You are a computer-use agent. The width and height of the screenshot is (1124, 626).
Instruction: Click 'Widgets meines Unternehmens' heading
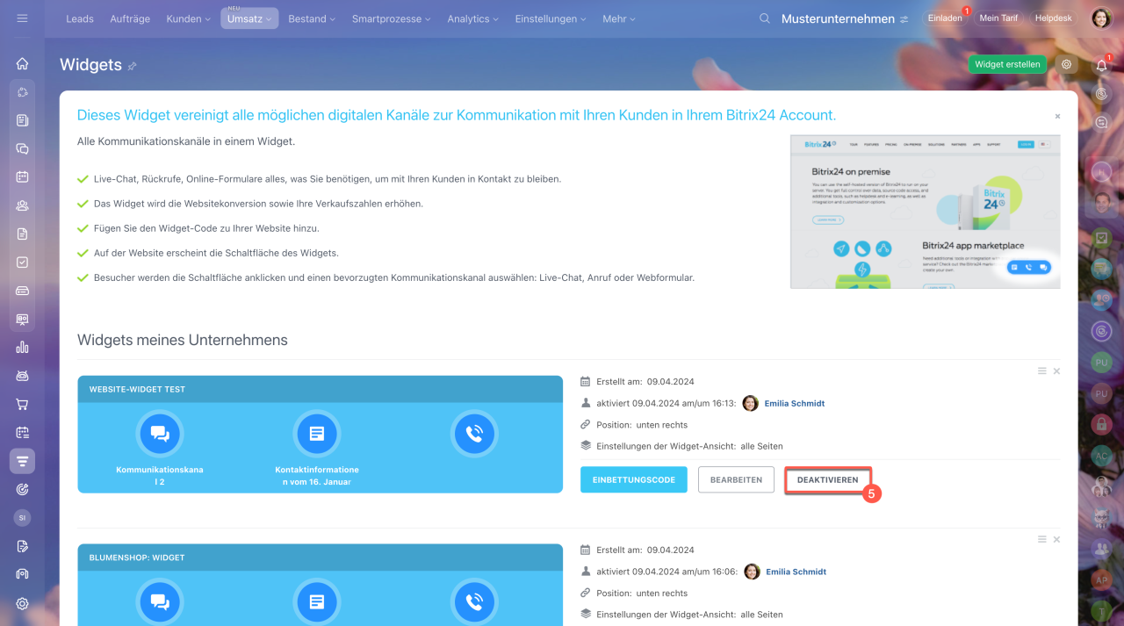point(183,340)
